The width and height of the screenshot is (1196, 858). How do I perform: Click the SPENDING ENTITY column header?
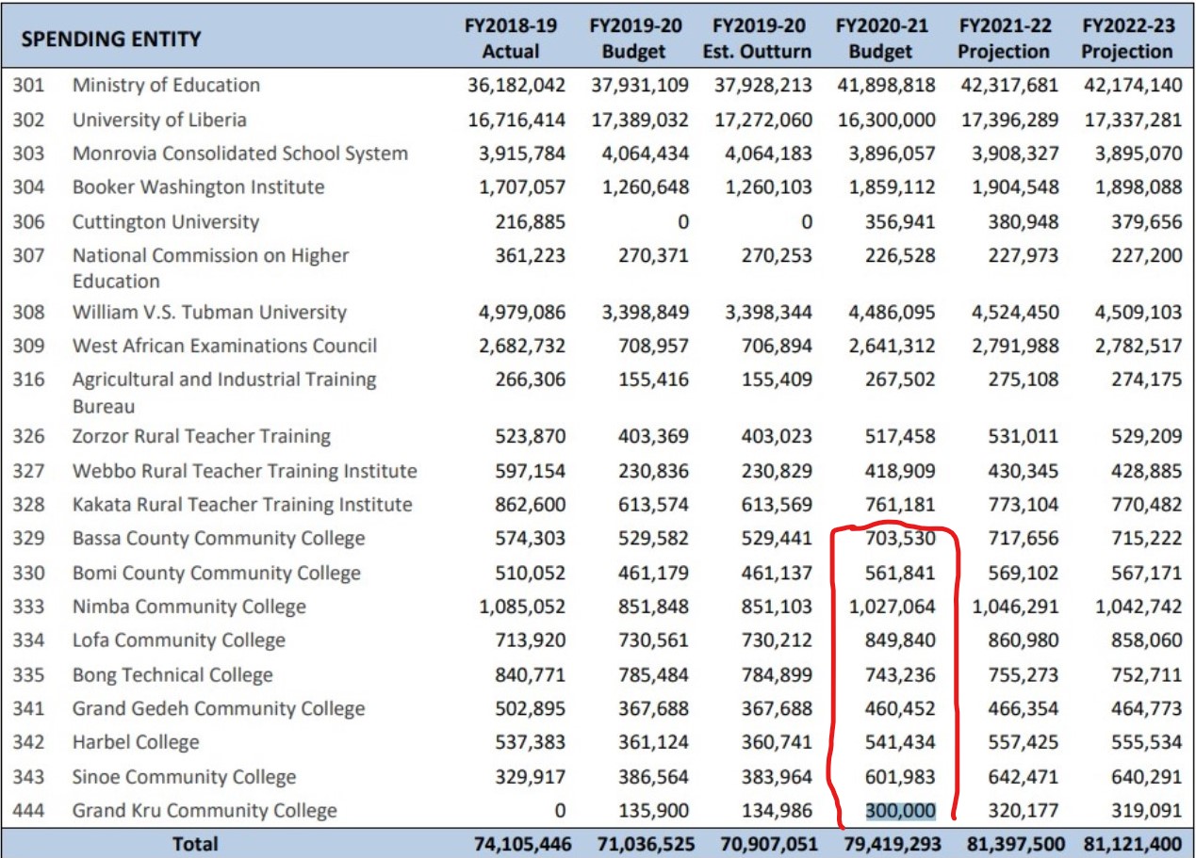(x=111, y=39)
